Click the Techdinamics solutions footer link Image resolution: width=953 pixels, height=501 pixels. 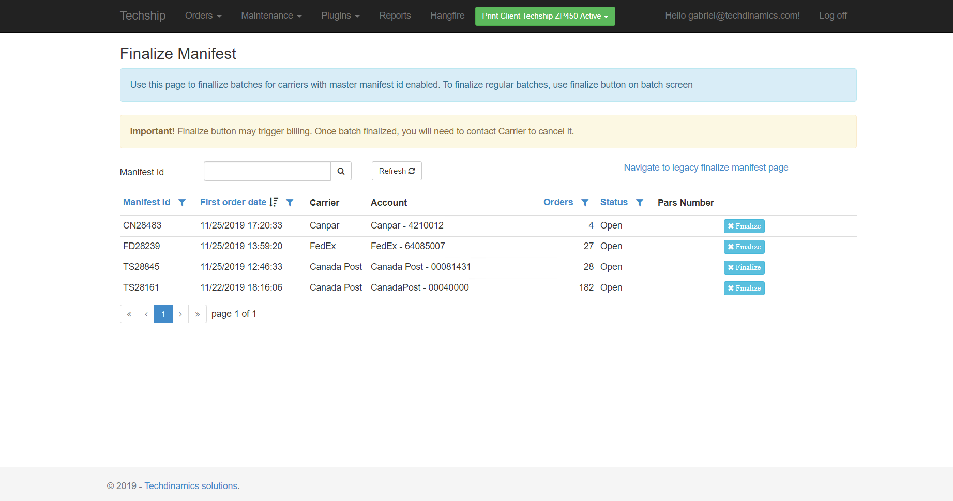tap(191, 485)
